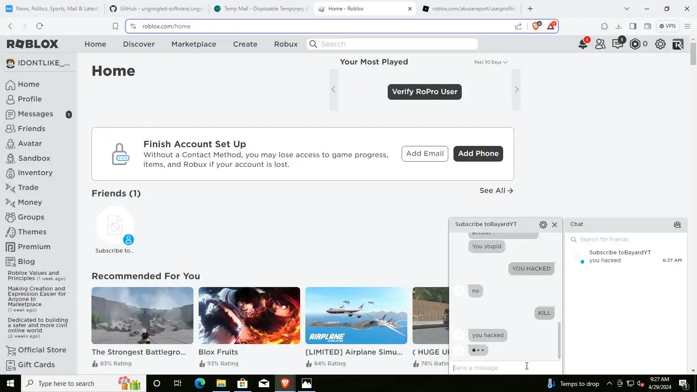Click the Robux balance icon

pos(635,44)
